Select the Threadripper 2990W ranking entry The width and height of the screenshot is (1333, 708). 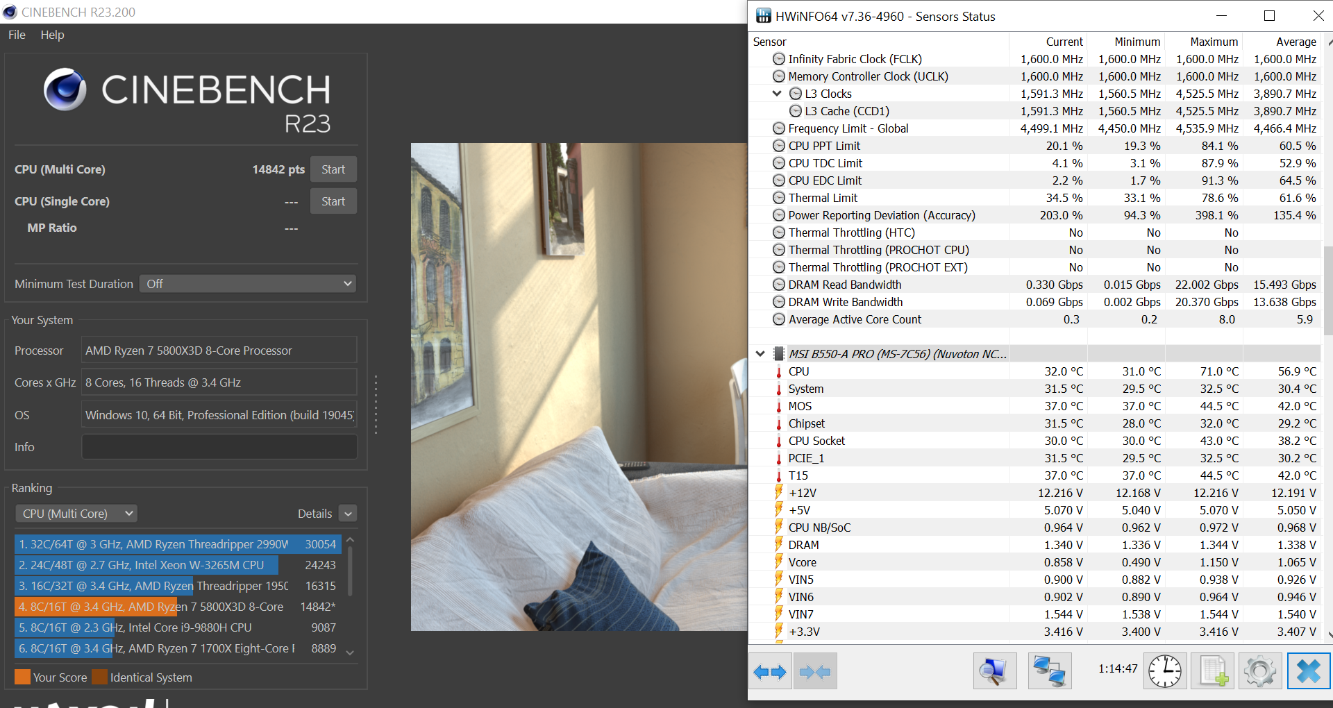[176, 544]
